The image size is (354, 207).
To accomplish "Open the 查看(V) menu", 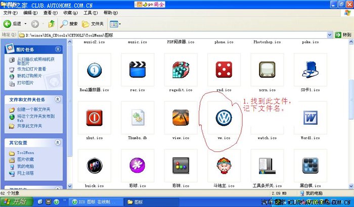I will 50,12.
